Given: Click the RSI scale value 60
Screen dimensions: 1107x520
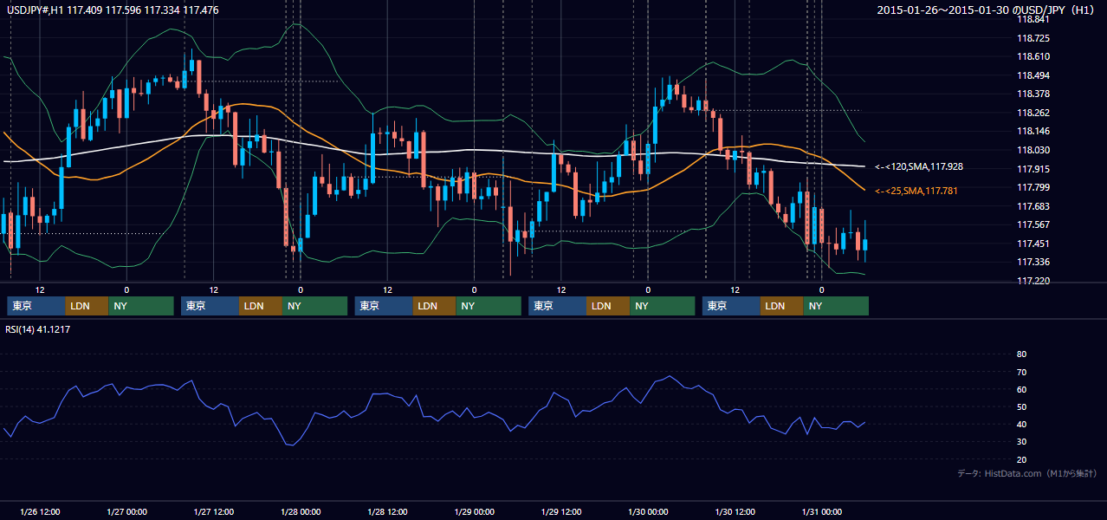Looking at the screenshot, I should coord(1021,389).
